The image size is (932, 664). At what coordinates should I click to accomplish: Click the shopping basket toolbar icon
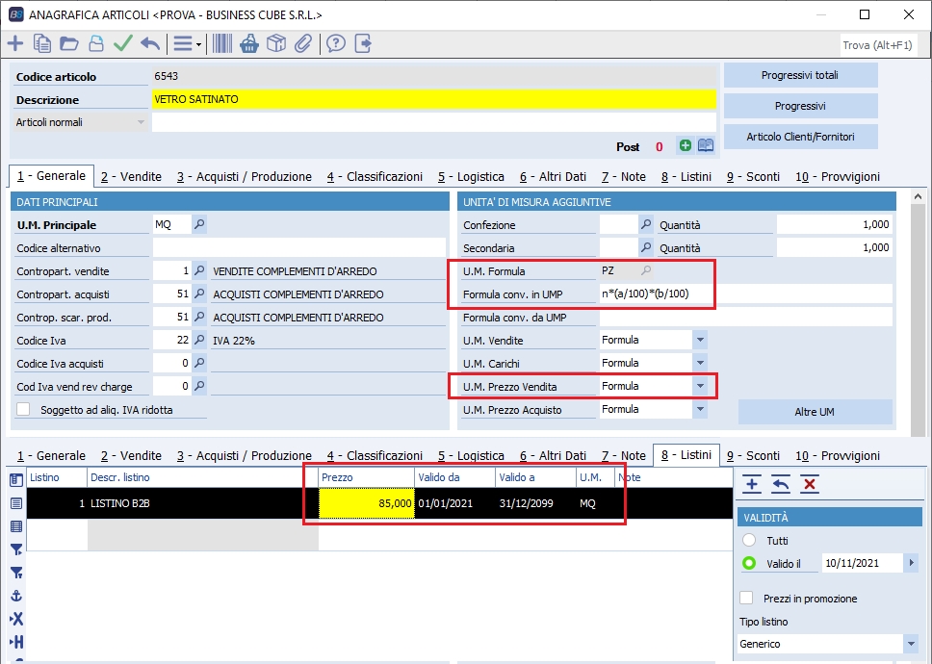click(x=249, y=43)
